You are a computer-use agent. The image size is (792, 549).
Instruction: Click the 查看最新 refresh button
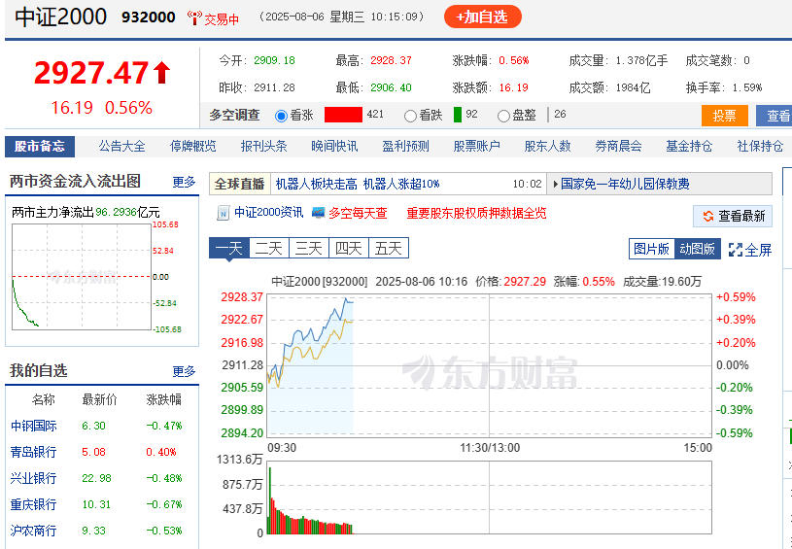[x=733, y=216]
